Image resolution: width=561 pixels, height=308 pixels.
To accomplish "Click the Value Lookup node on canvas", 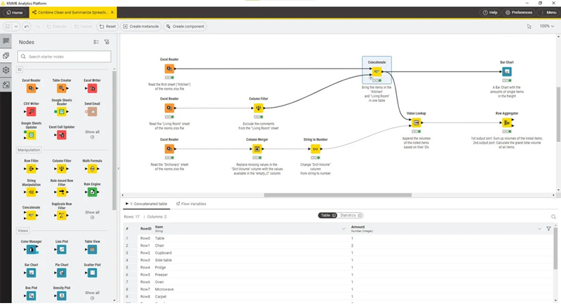I will coord(416,122).
